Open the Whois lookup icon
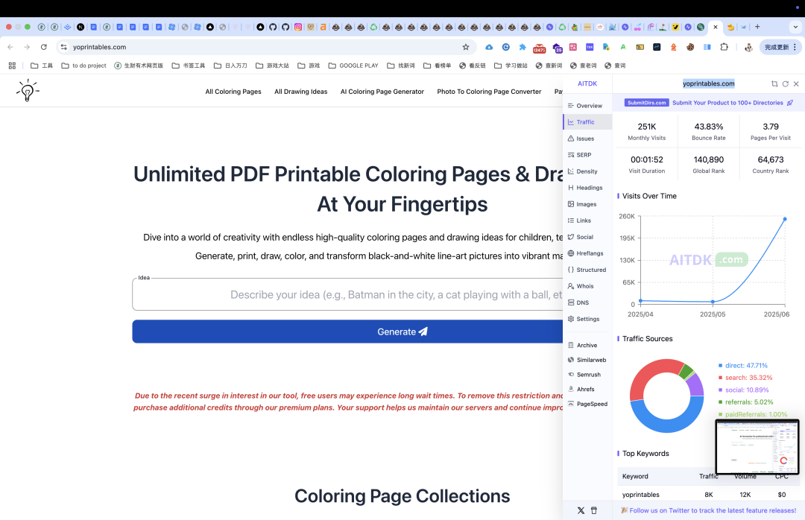The width and height of the screenshot is (805, 520). pyautogui.click(x=571, y=286)
